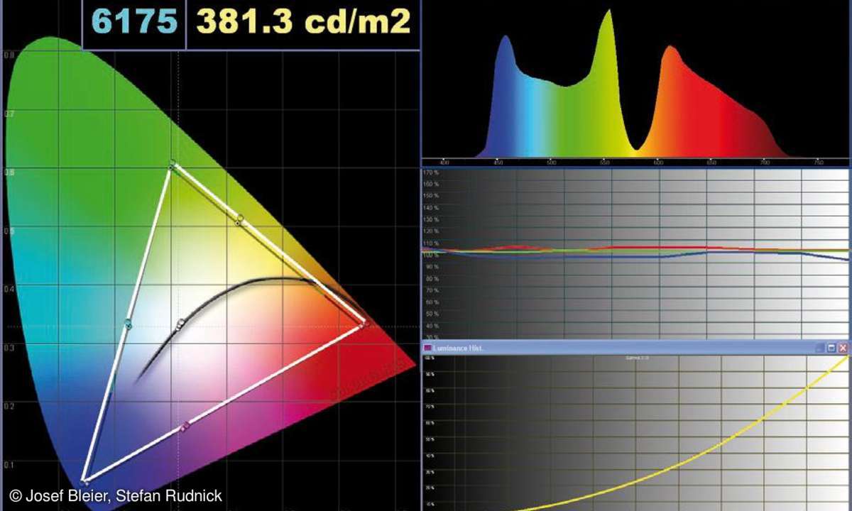Viewport: 852px width, 511px height.
Task: Click the Luminance Hist. window icon
Action: [427, 348]
